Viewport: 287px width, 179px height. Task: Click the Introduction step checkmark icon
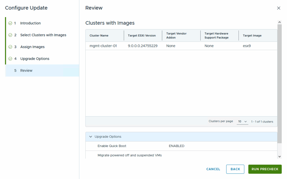pyautogui.click(x=10, y=23)
